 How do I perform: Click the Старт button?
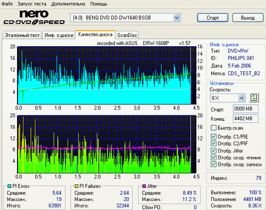pyautogui.click(x=213, y=18)
